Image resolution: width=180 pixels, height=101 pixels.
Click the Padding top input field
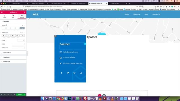pos(4,36)
